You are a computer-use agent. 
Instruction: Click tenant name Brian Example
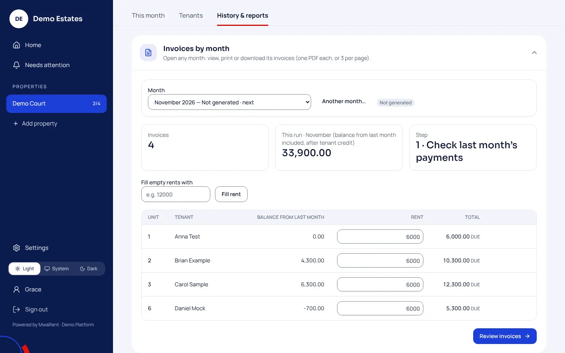tap(192, 260)
